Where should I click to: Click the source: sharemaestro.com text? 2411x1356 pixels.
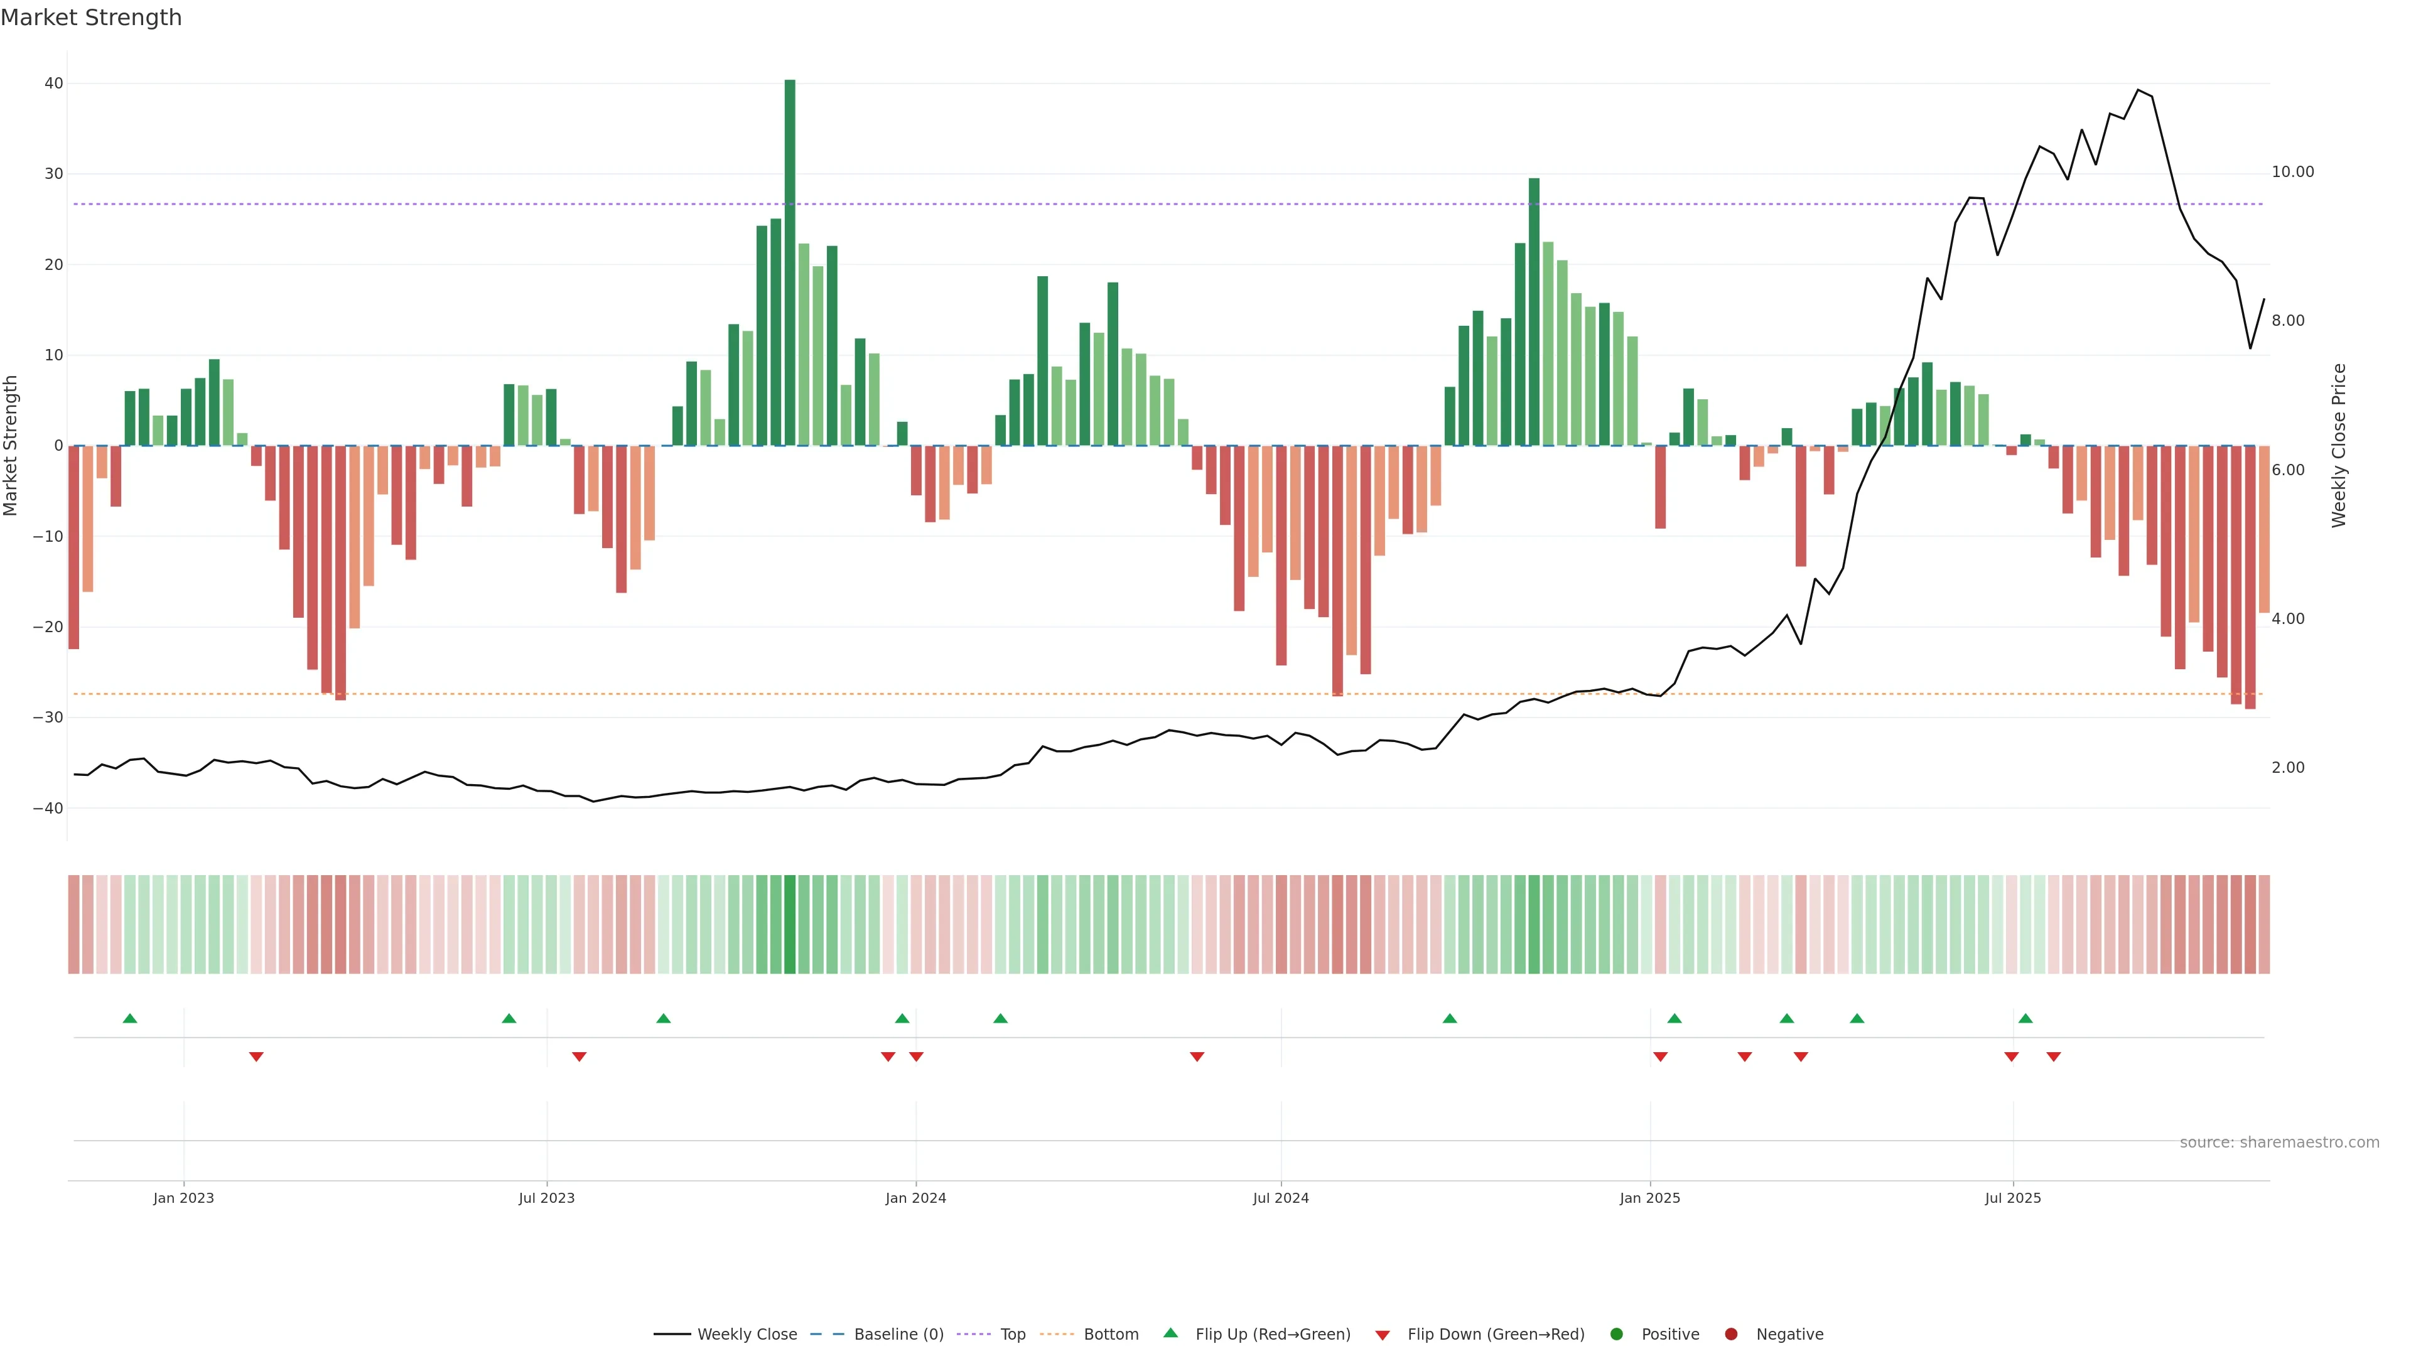2279,1143
